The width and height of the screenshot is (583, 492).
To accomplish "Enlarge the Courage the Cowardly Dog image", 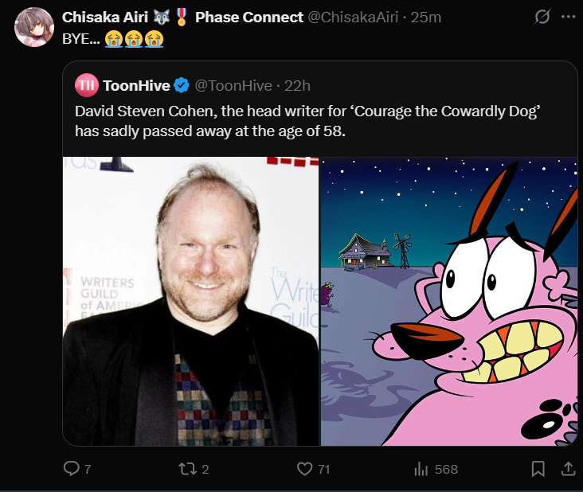I will point(449,301).
